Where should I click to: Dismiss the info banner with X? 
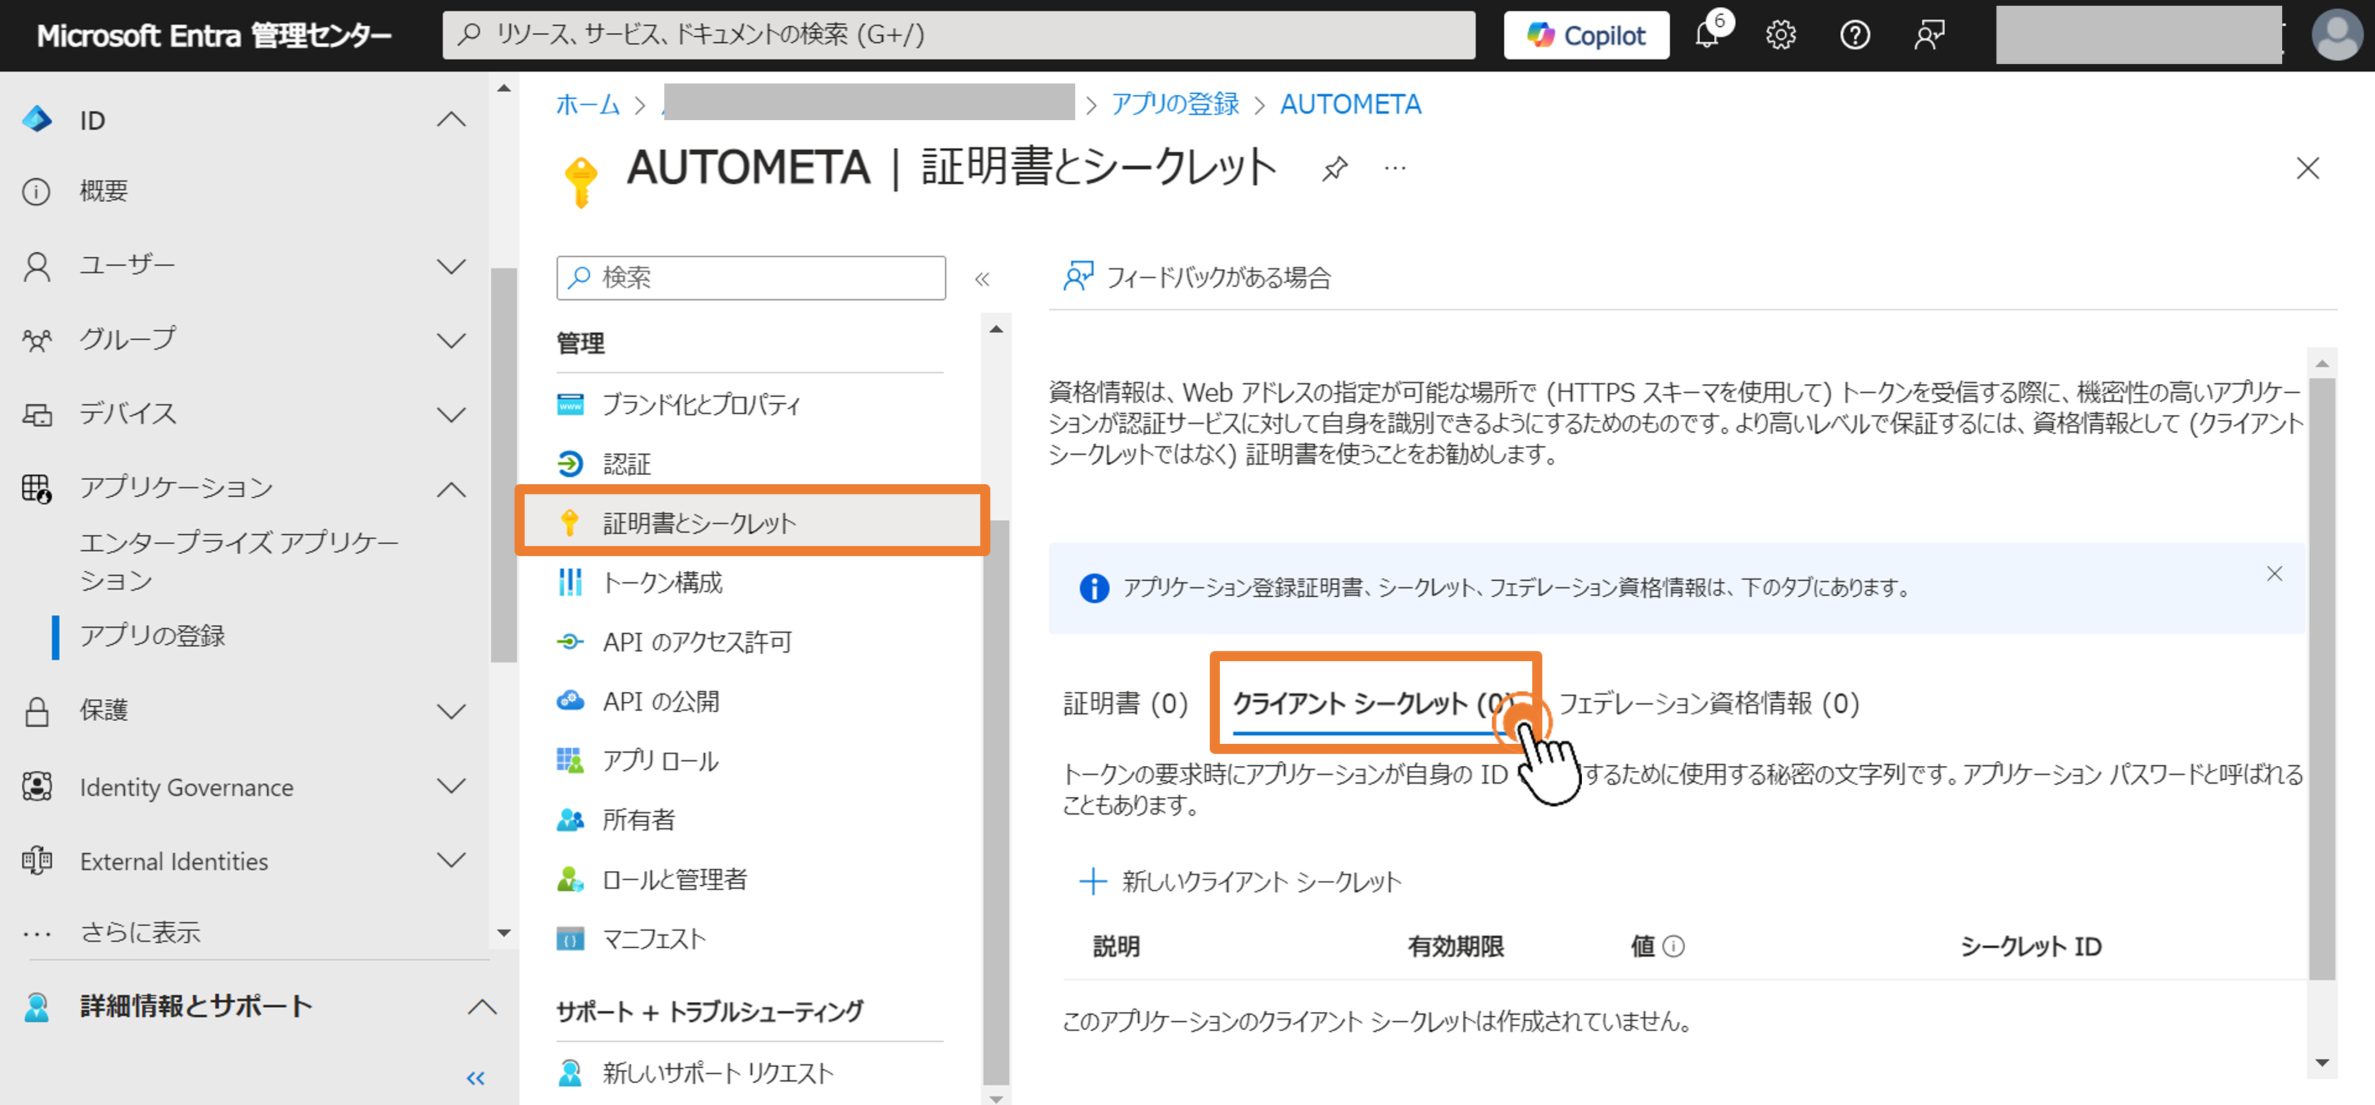click(2274, 574)
